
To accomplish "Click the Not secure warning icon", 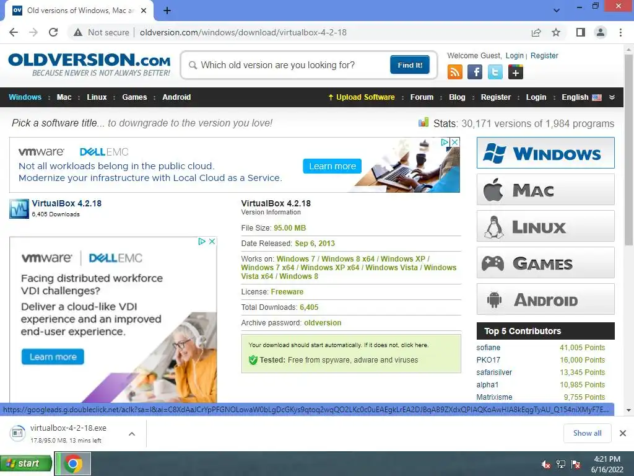I will pyautogui.click(x=78, y=32).
